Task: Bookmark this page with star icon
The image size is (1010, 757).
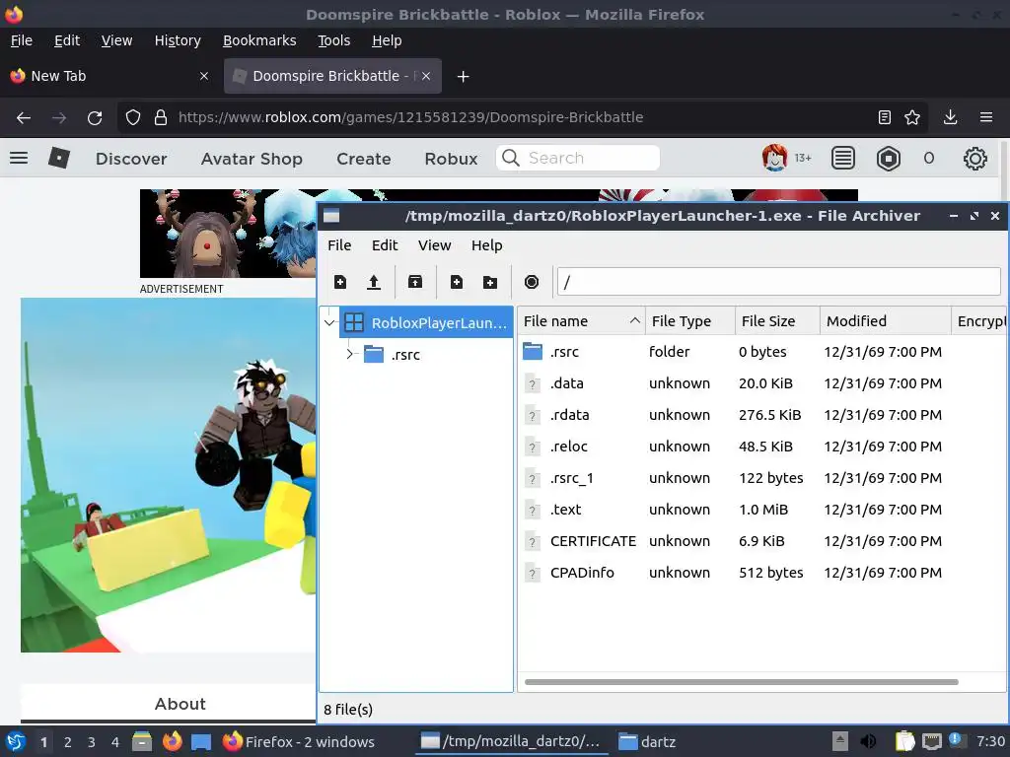Action: pyautogui.click(x=912, y=117)
